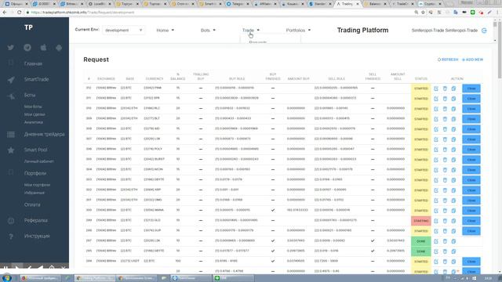This screenshot has height=282, width=502.
Task: Go to Мои сделки submenu
Action: tap(35, 114)
